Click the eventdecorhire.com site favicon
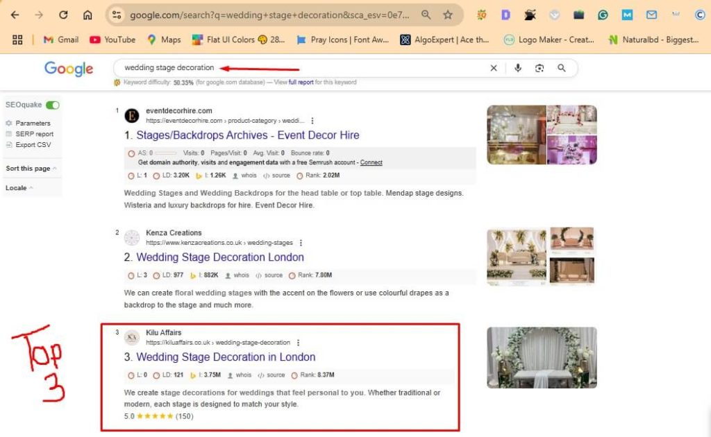711x437 pixels. coord(132,115)
